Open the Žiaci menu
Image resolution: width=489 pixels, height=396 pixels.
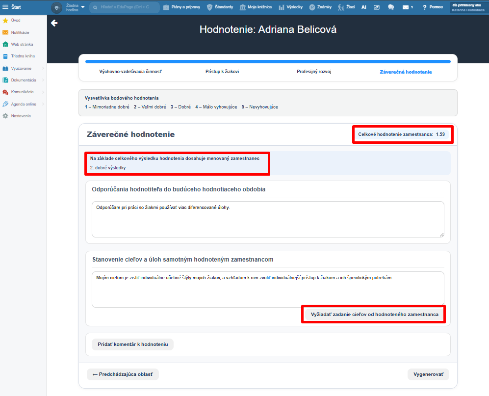[346, 7]
